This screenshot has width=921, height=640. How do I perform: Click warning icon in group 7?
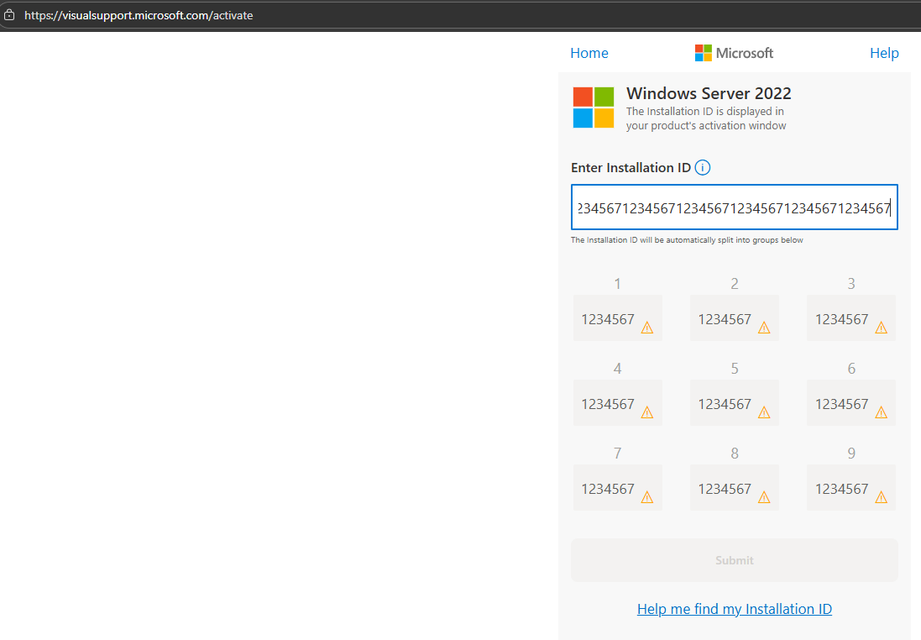click(x=646, y=498)
